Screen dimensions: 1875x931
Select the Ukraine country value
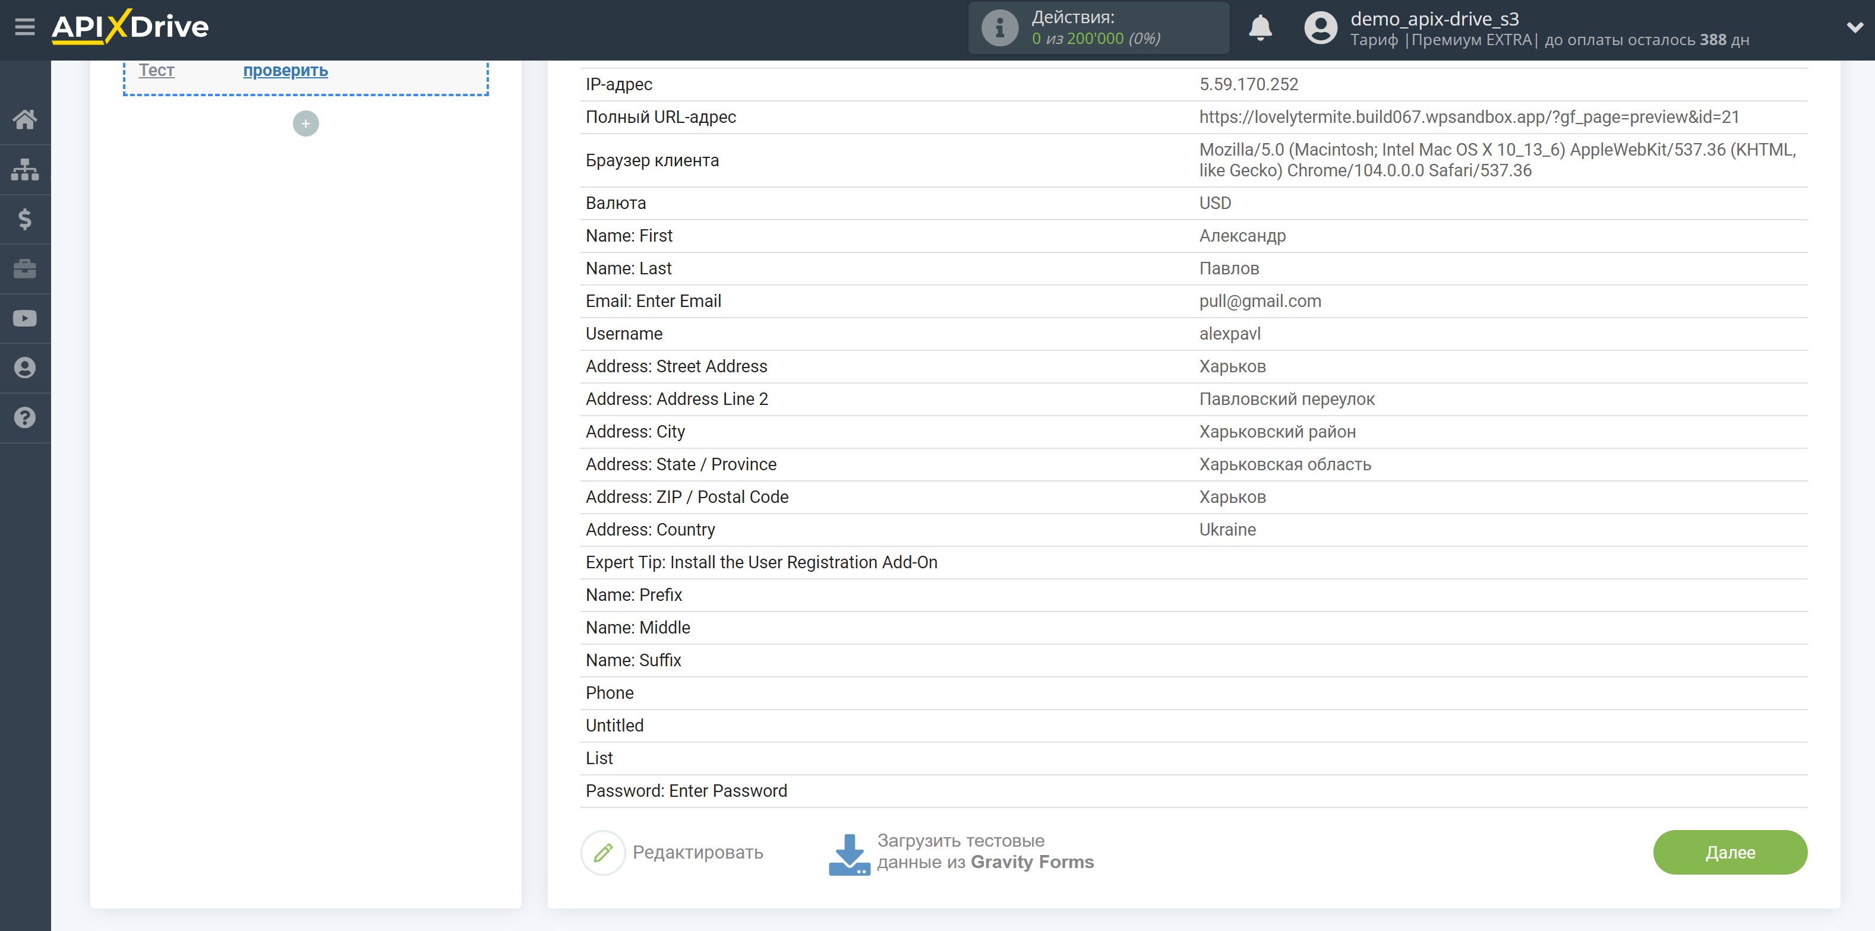click(1227, 530)
